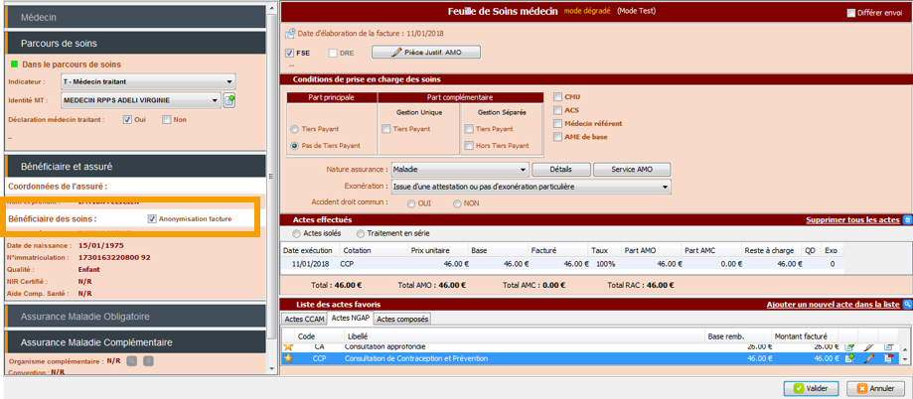Viewport: 913px width, 399px height.
Task: Select the Tiers Payant radio in Part principale
Action: pyautogui.click(x=295, y=129)
